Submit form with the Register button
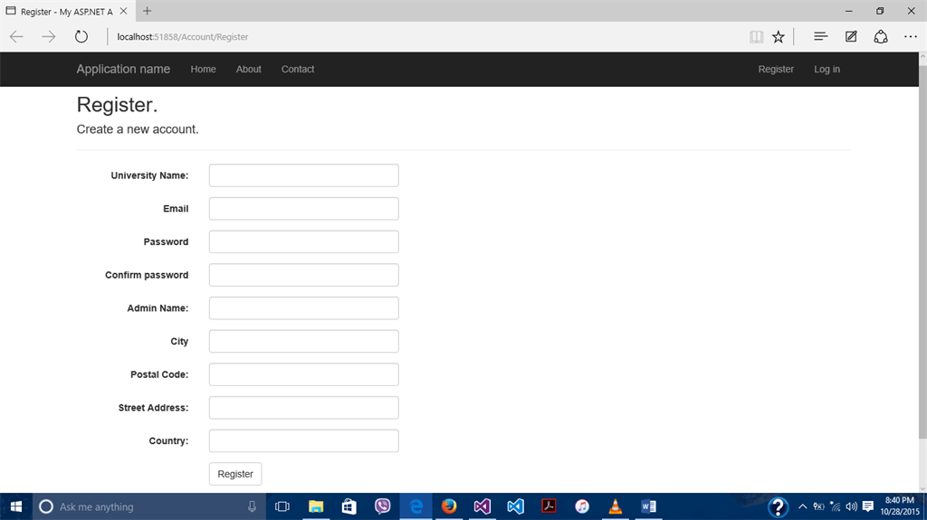 pyautogui.click(x=235, y=474)
